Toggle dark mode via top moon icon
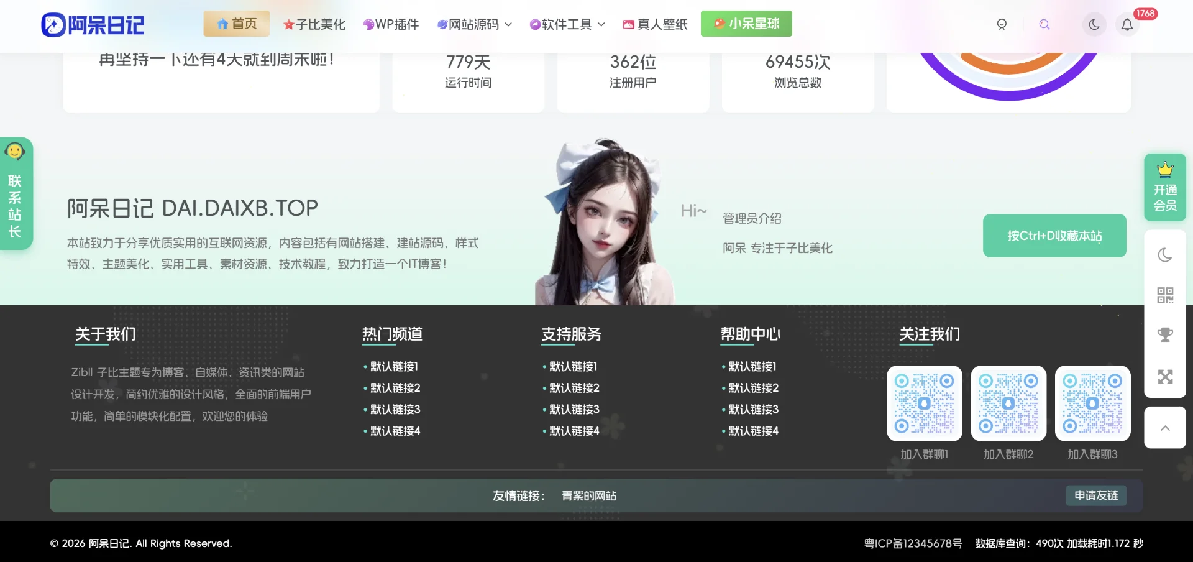Image resolution: width=1193 pixels, height=562 pixels. [x=1094, y=24]
